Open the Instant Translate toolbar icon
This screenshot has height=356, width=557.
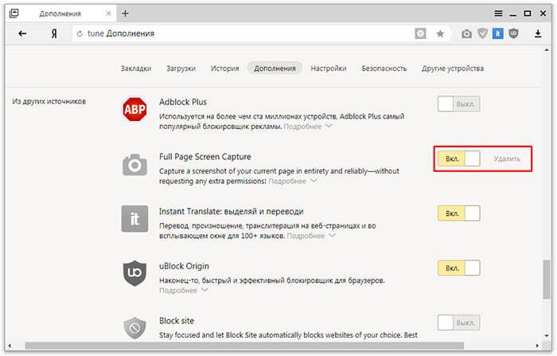coord(497,33)
